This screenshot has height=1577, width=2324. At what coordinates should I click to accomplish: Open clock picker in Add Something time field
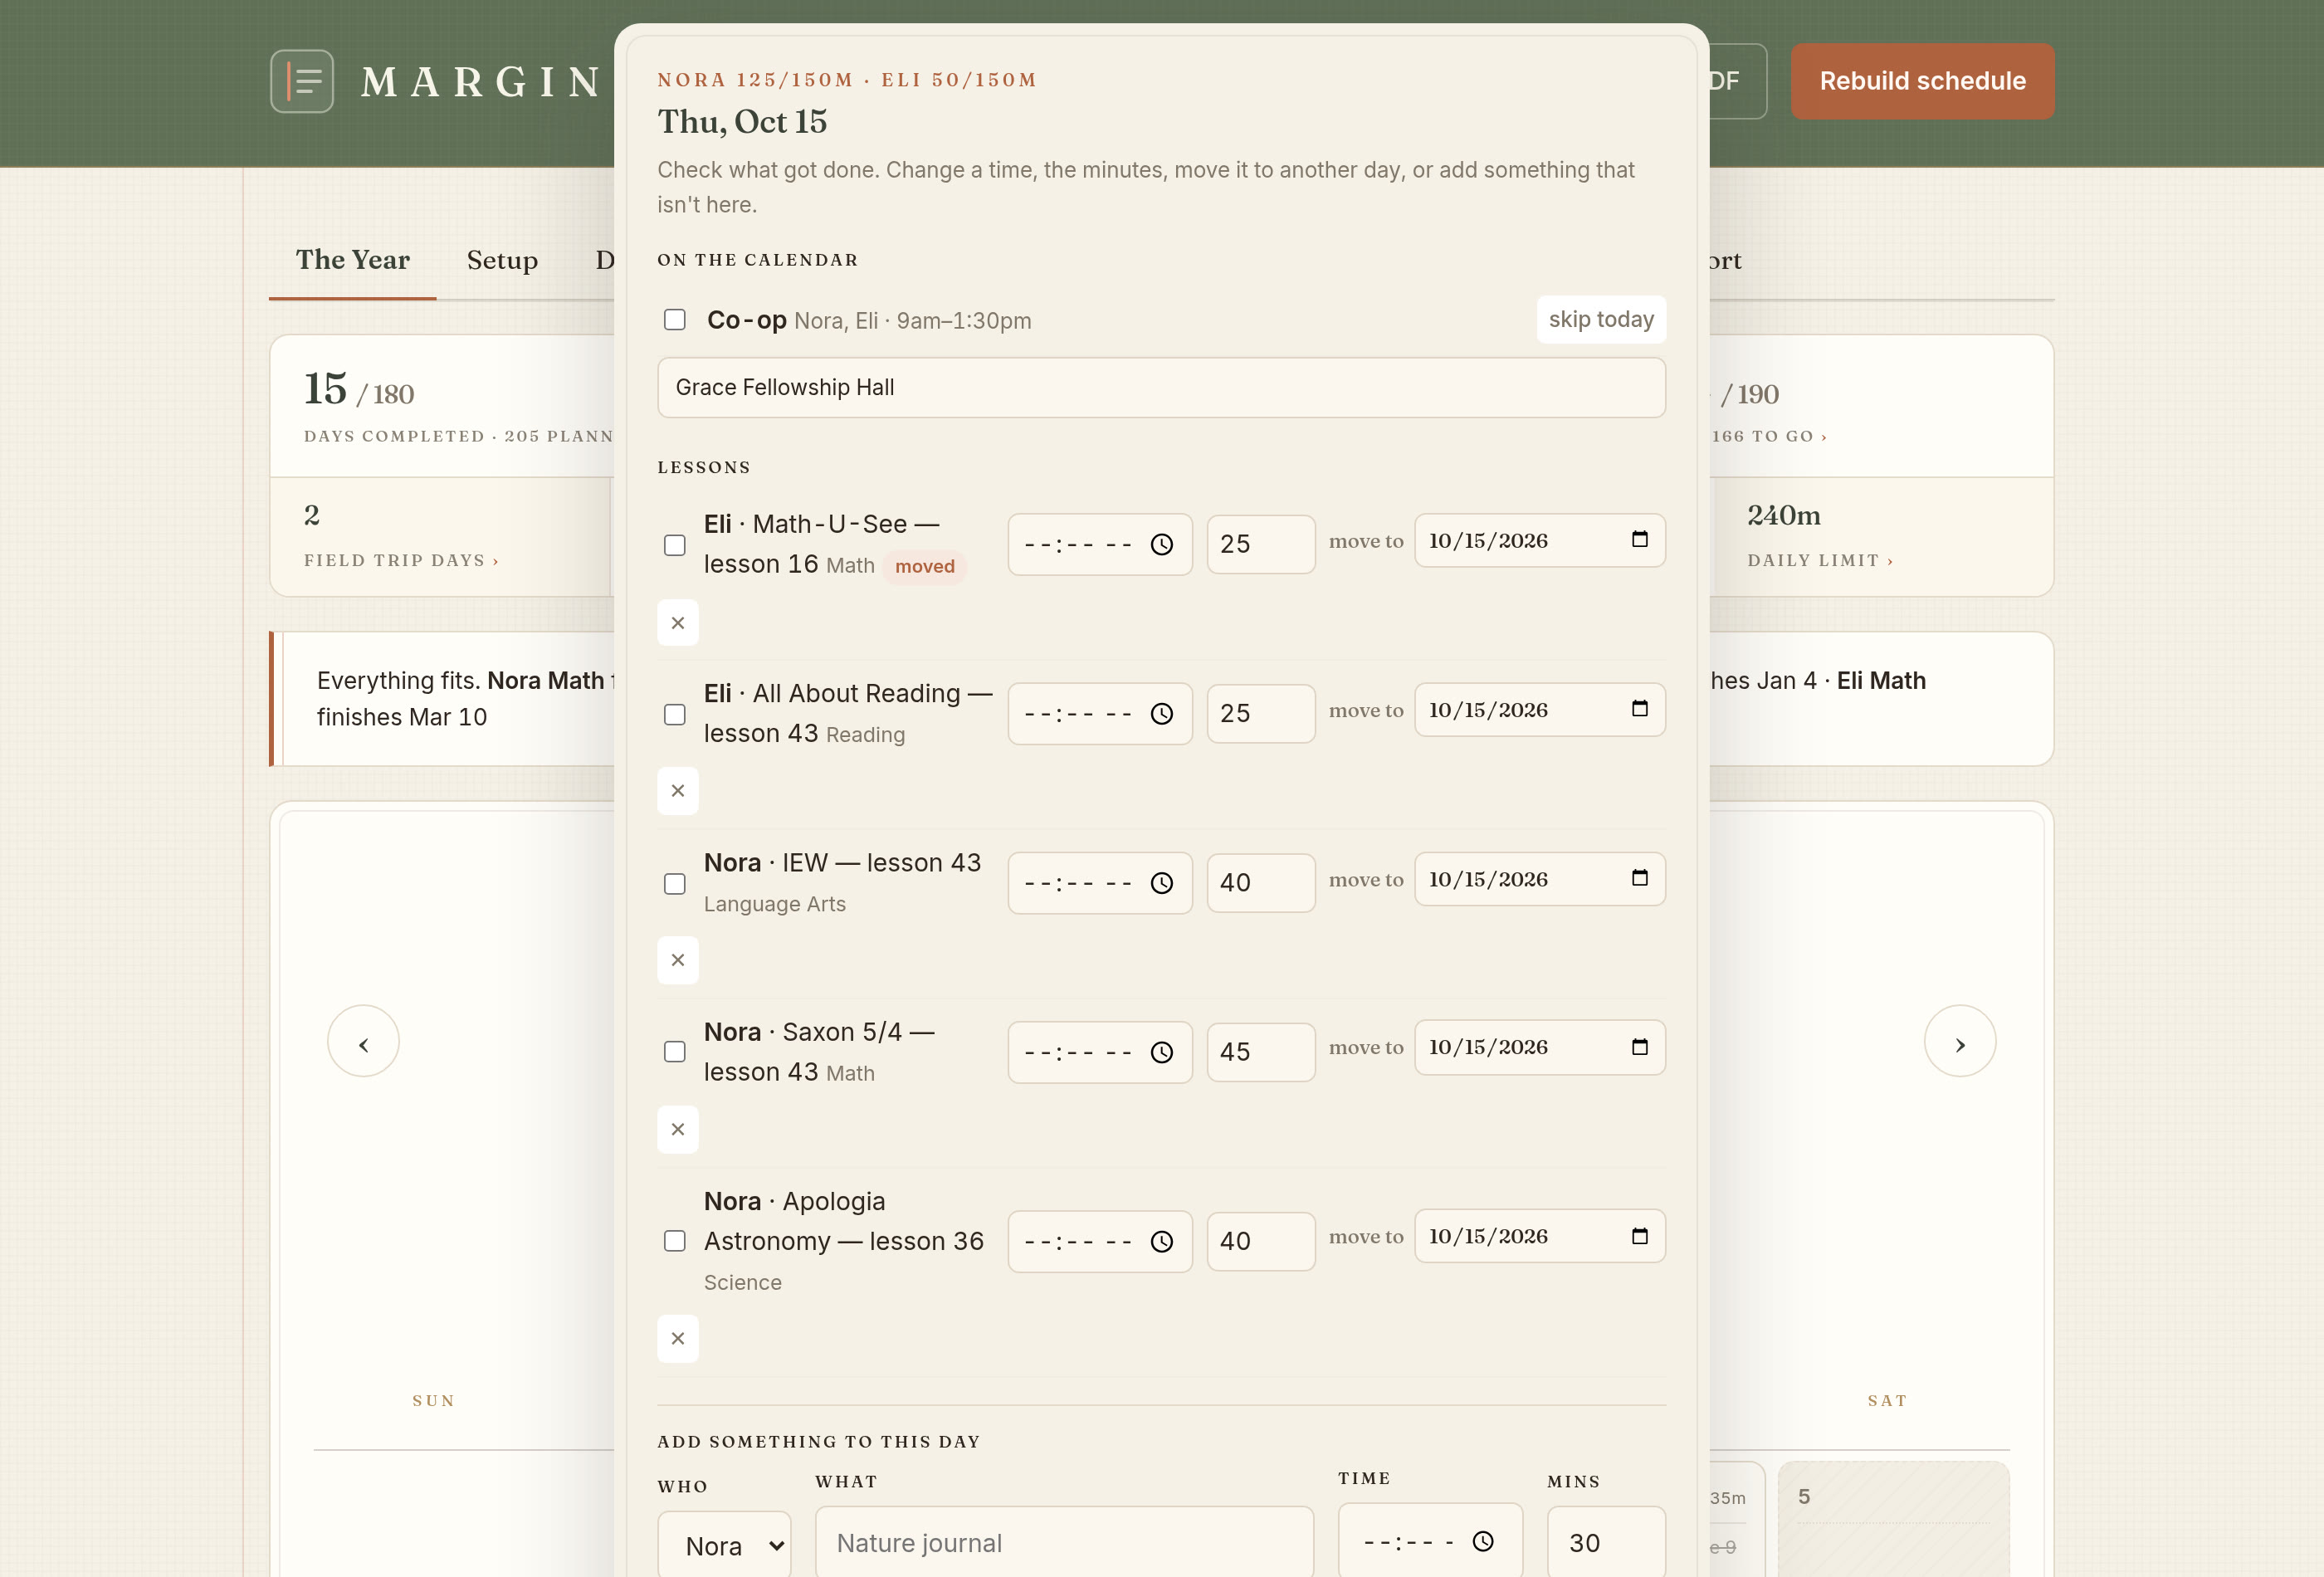point(1483,1541)
